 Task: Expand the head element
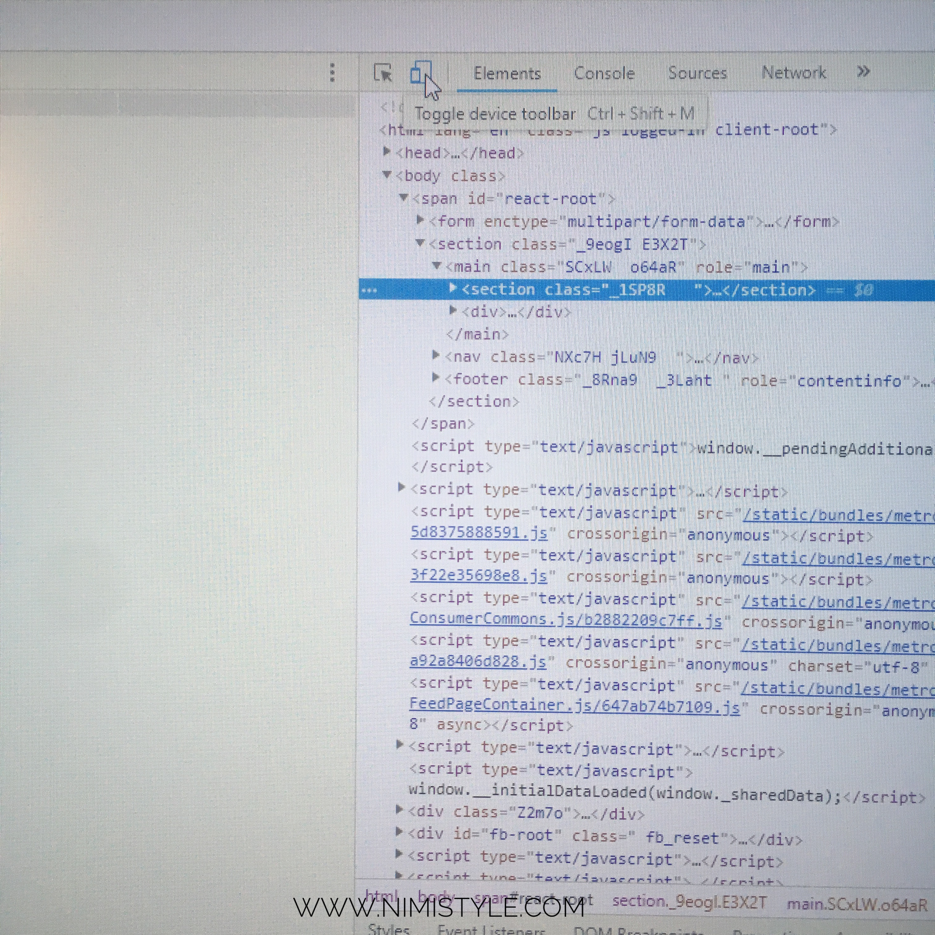pos(386,152)
